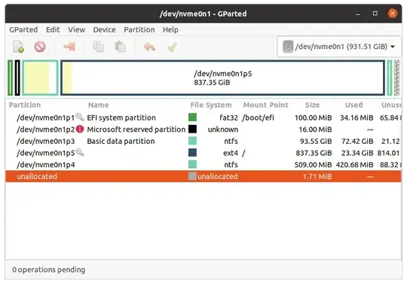Click the Paste partition toolbar icon
407x284 pixels.
click(120, 47)
